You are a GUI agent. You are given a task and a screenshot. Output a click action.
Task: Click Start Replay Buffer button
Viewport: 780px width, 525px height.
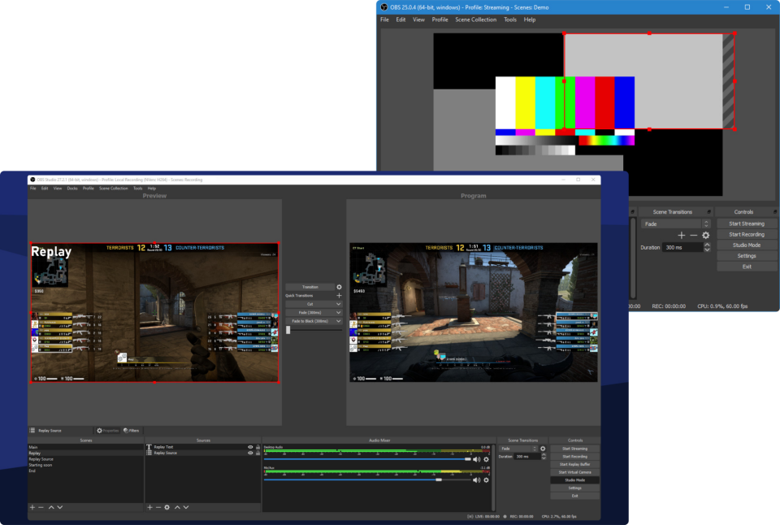574,464
